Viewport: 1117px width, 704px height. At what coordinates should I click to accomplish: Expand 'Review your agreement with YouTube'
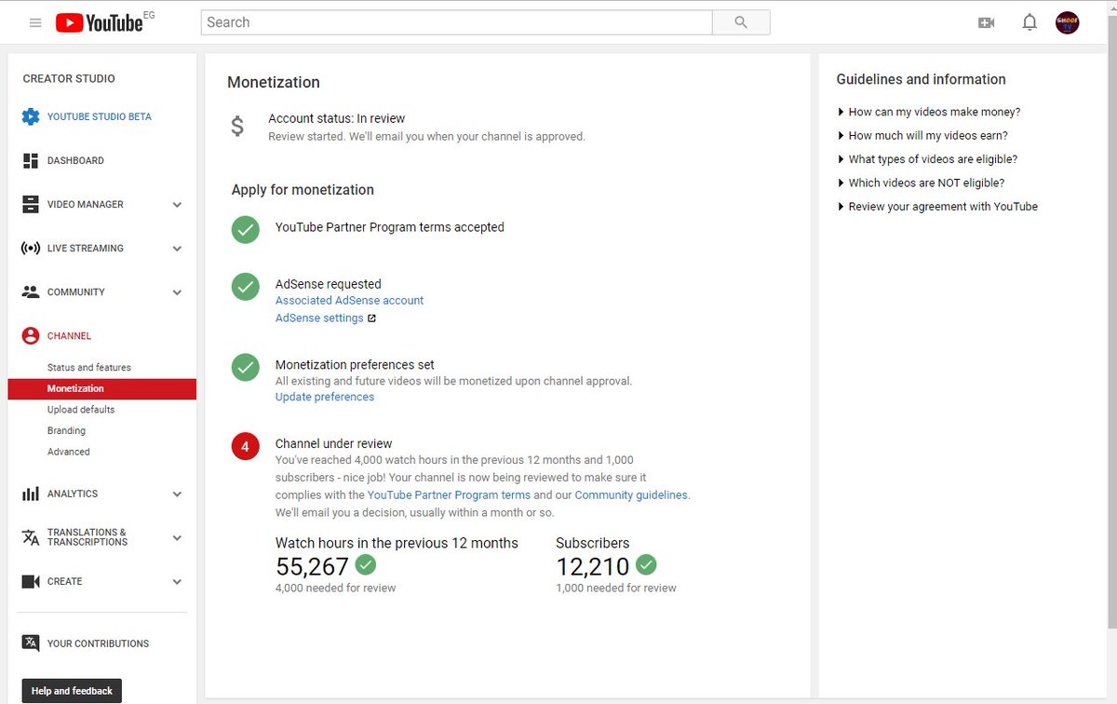[937, 207]
